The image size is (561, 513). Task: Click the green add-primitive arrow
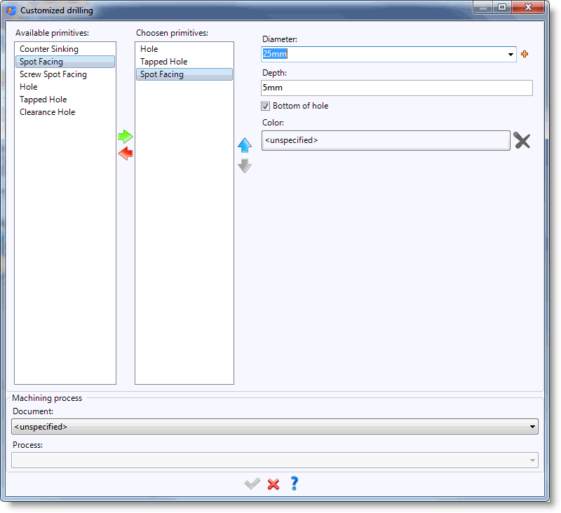(126, 137)
